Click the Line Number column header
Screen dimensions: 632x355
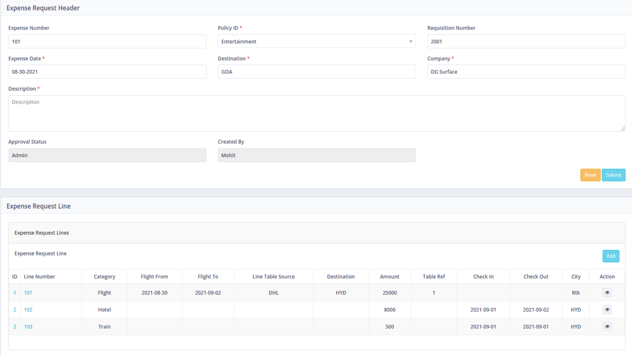coord(40,276)
